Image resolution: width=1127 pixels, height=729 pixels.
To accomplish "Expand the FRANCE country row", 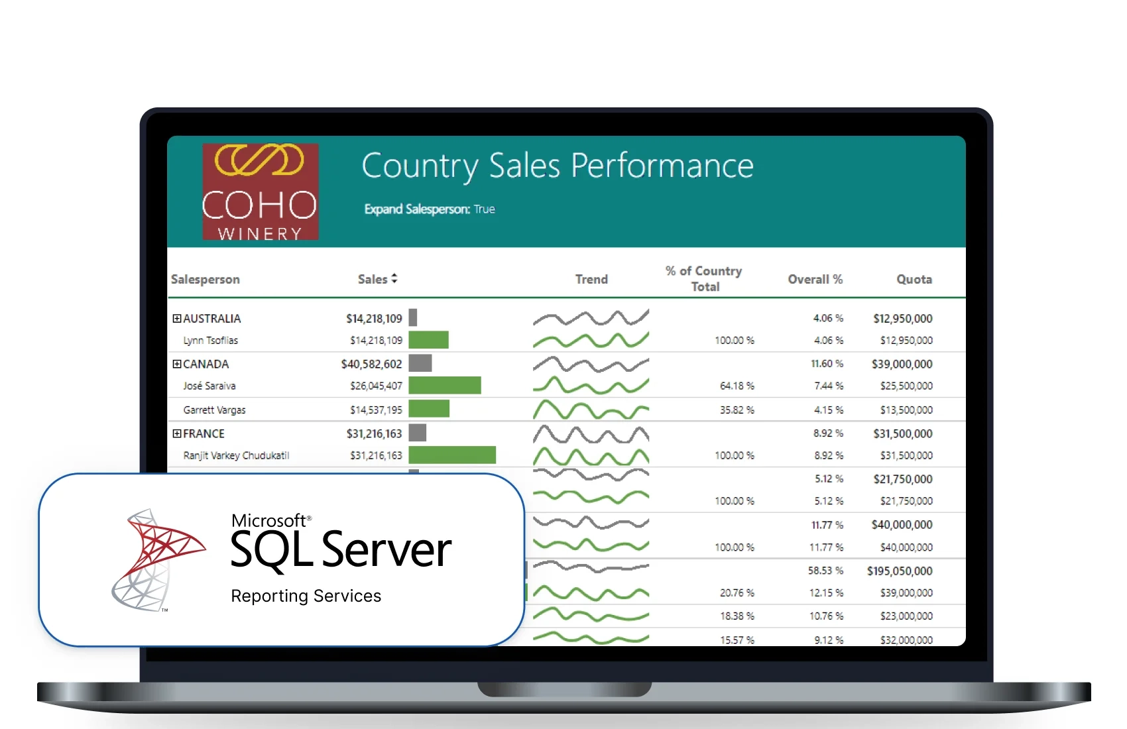I will click(177, 433).
